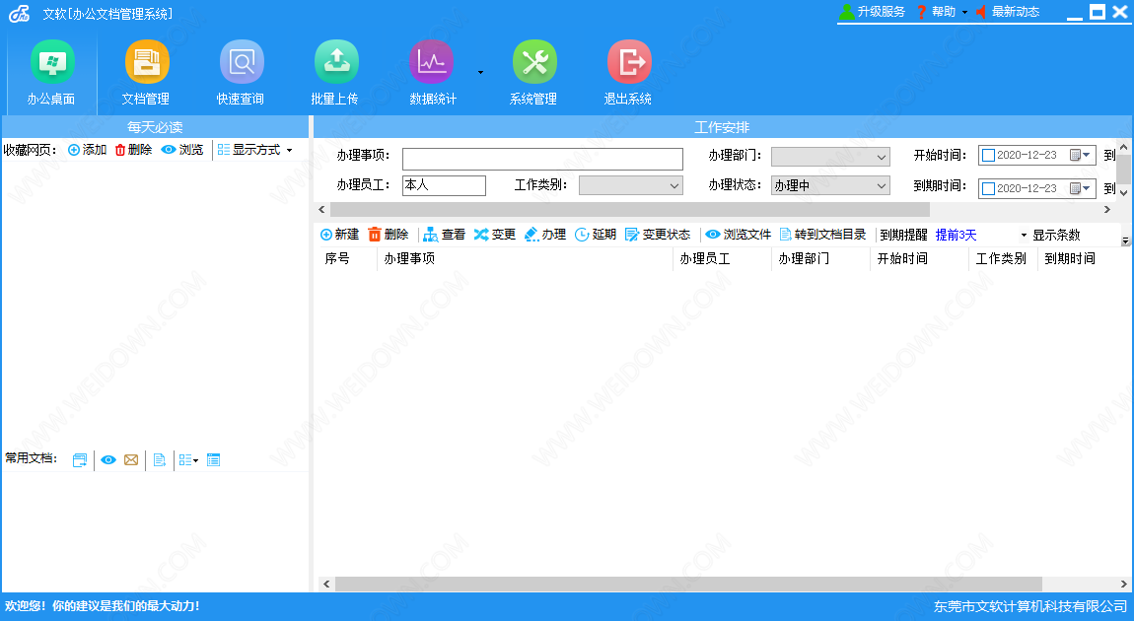Click the mail icon in 常用文档 toolbar
Image resolution: width=1134 pixels, height=621 pixels.
(131, 460)
